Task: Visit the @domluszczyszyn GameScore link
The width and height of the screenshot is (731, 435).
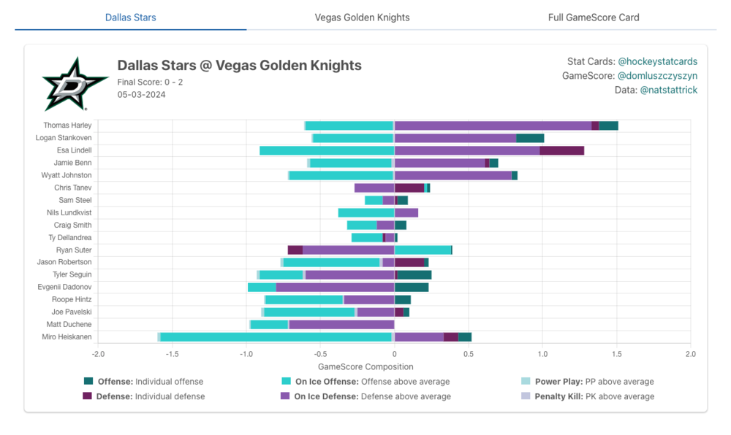Action: click(x=657, y=75)
